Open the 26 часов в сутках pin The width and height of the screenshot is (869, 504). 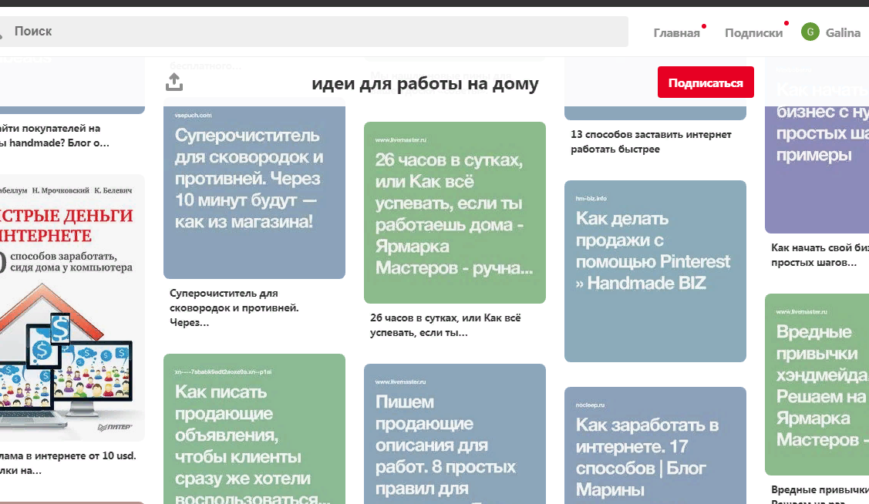(454, 213)
